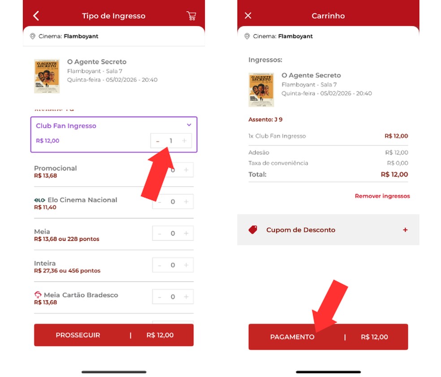This screenshot has height=377, width=441.
Task: Tap the Bradesco logo in Meia Cartão Bradesco
Action: coord(38,295)
